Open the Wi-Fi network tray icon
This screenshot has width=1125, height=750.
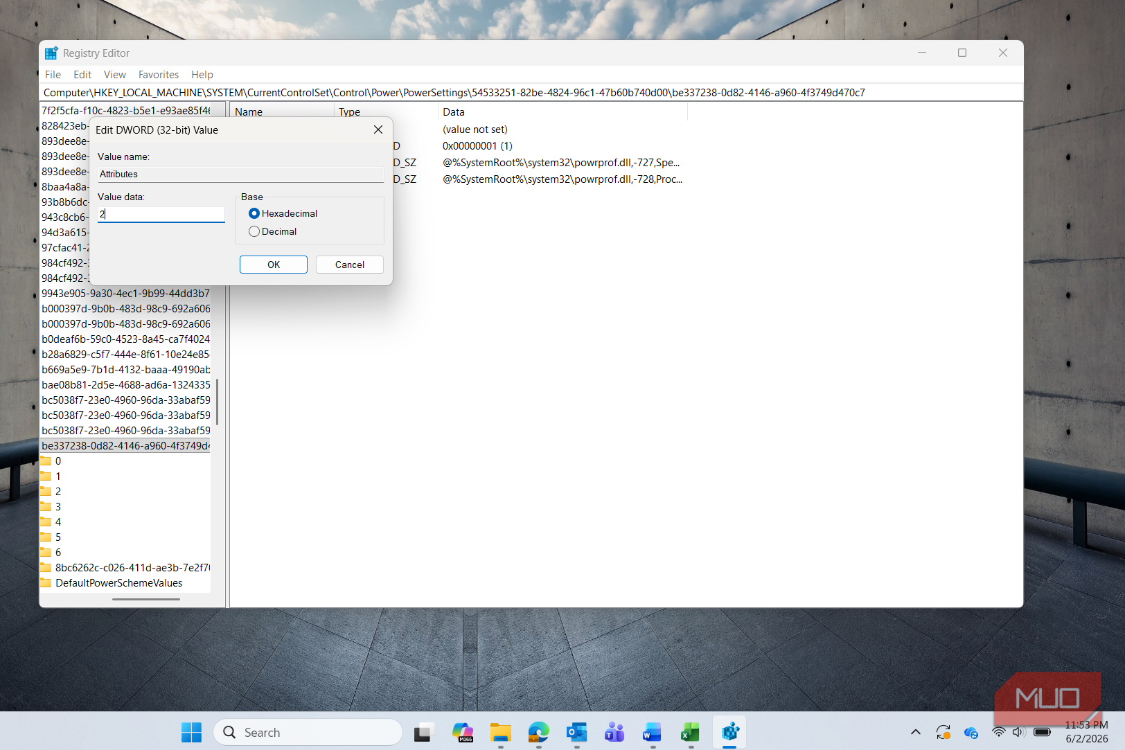[998, 732]
